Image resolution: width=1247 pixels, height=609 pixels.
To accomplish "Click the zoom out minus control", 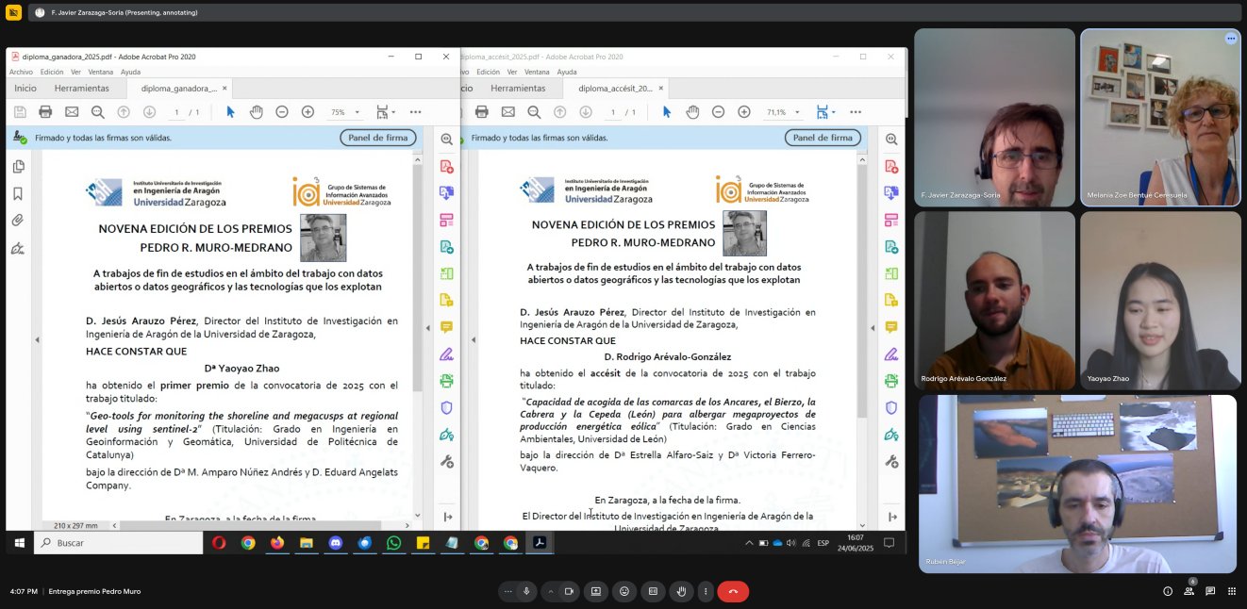I will [x=282, y=111].
